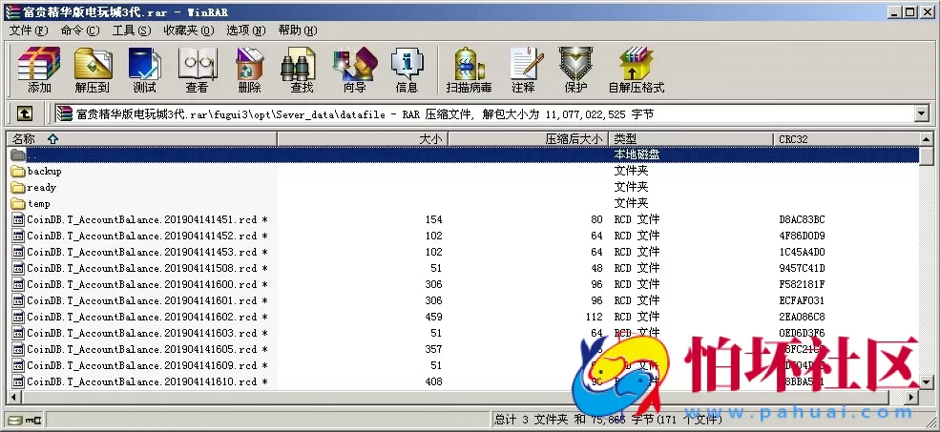The height and width of the screenshot is (432, 940).
Task: Select the temp folder icon
Action: click(x=18, y=203)
